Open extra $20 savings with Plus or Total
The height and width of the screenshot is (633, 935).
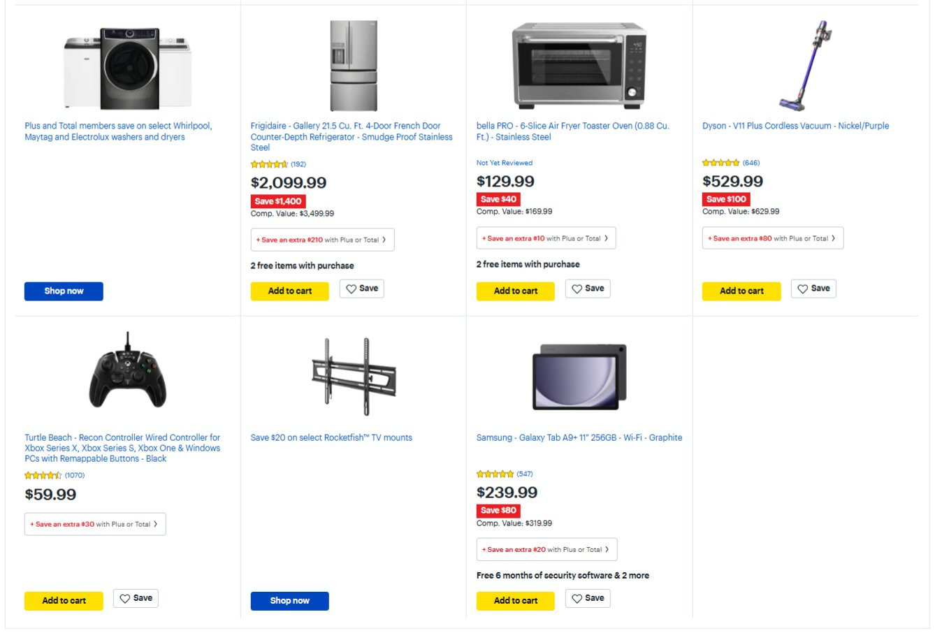coord(546,549)
